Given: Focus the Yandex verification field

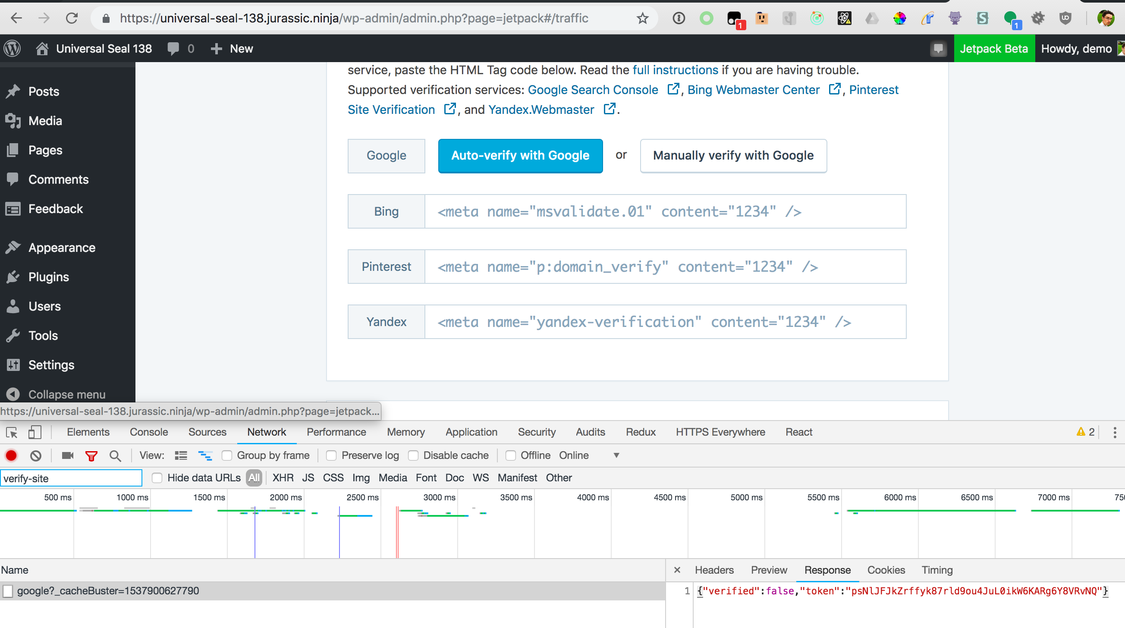Looking at the screenshot, I should coord(665,322).
